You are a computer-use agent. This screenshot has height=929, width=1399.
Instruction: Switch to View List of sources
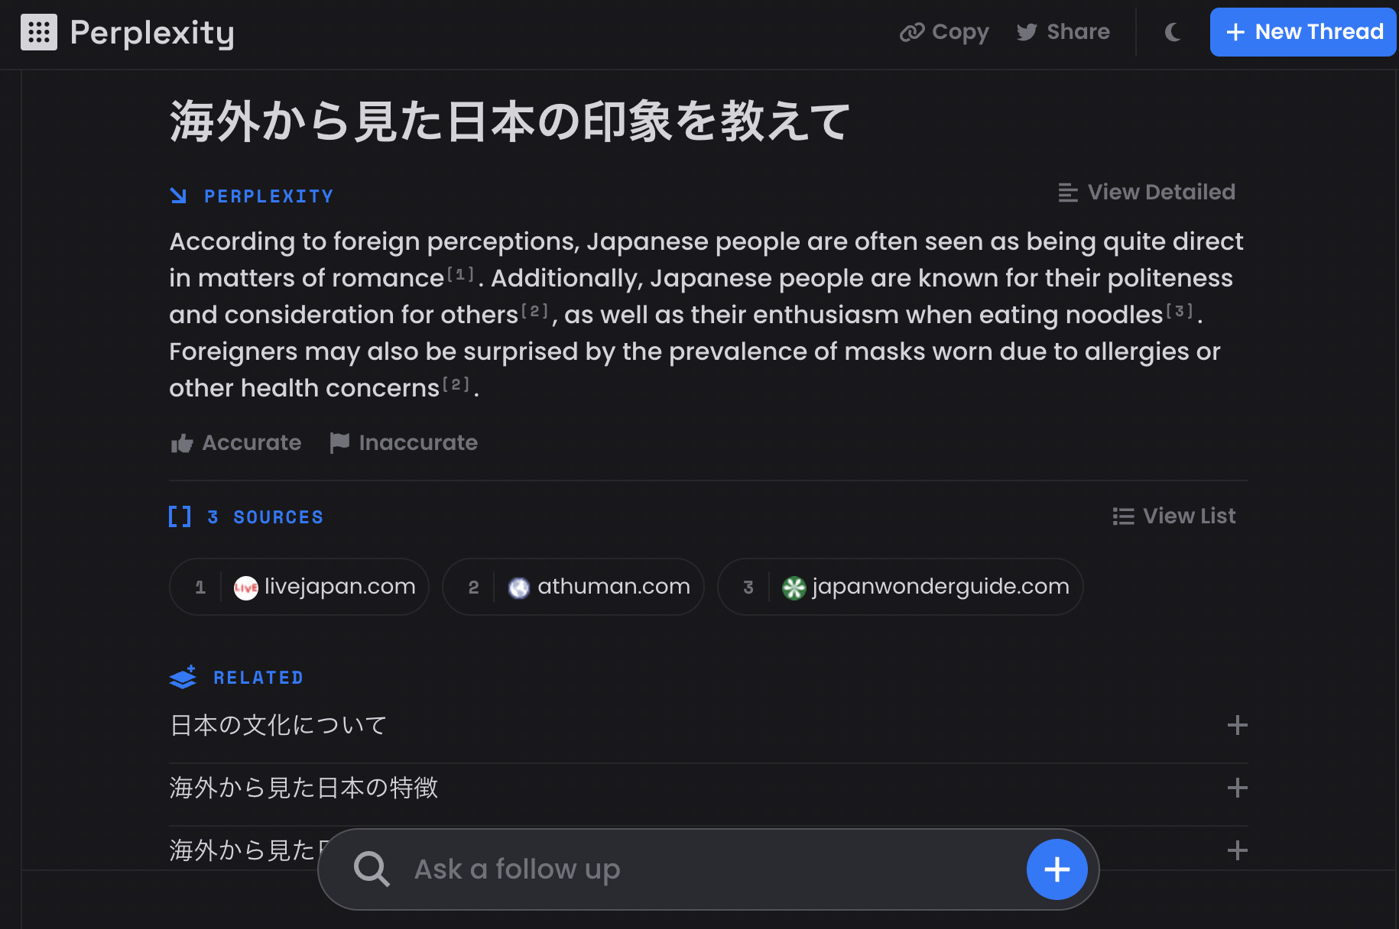(1175, 516)
